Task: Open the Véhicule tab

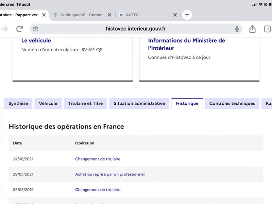Action: pos(48,103)
